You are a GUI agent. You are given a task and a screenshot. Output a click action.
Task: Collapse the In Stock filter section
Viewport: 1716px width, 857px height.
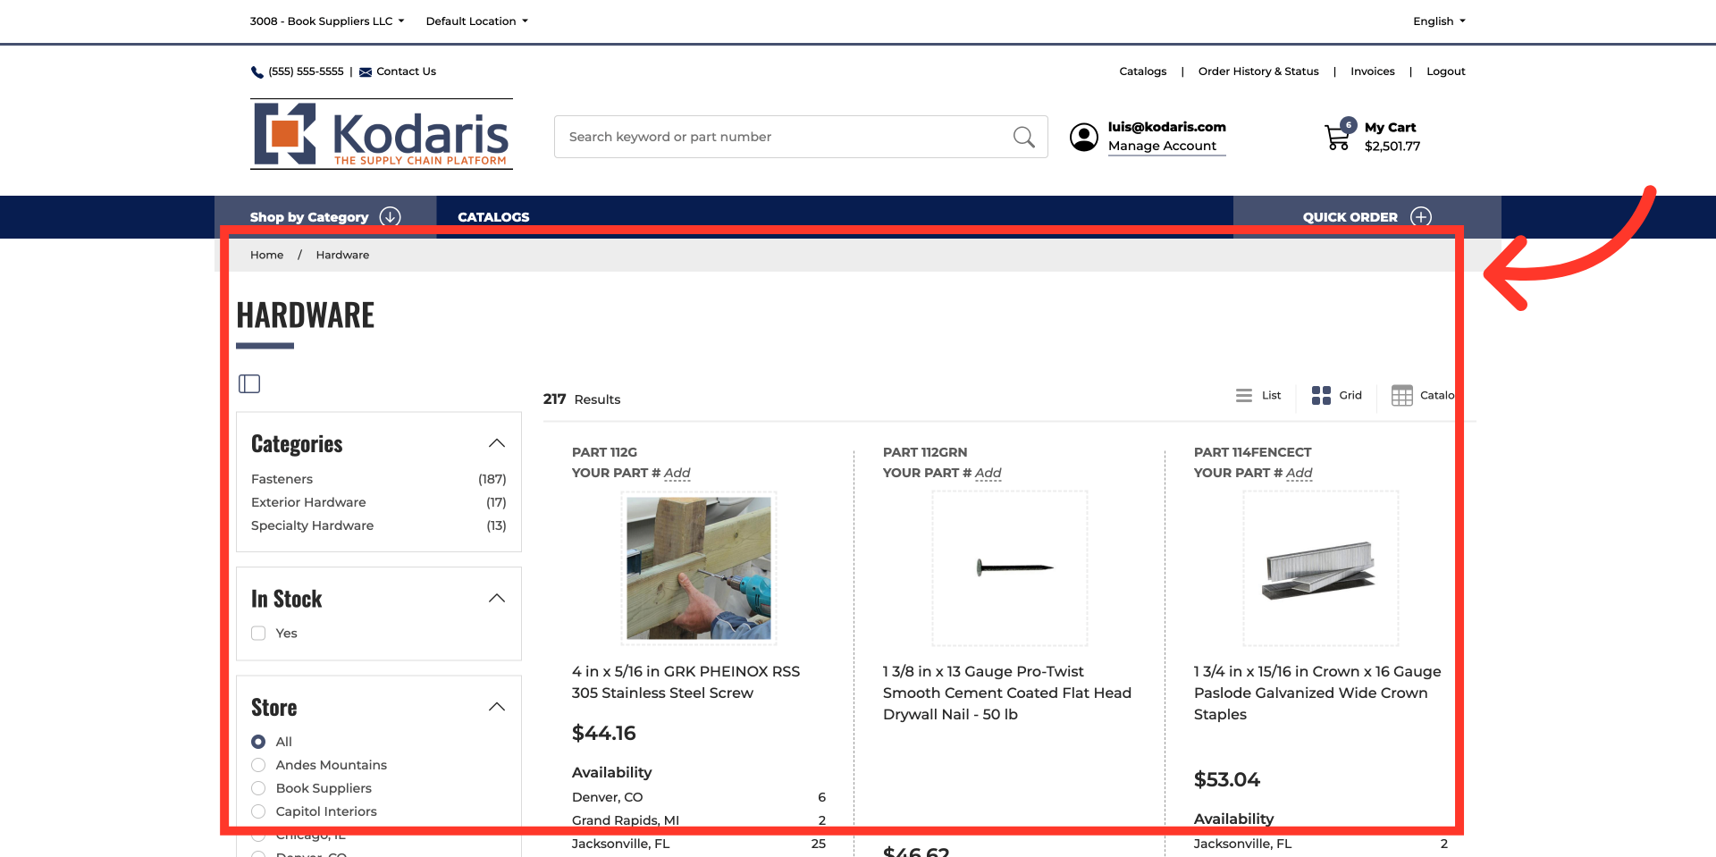point(497,598)
